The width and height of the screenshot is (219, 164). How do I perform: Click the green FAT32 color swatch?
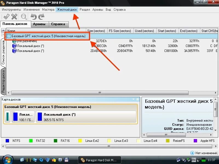coord(30,140)
